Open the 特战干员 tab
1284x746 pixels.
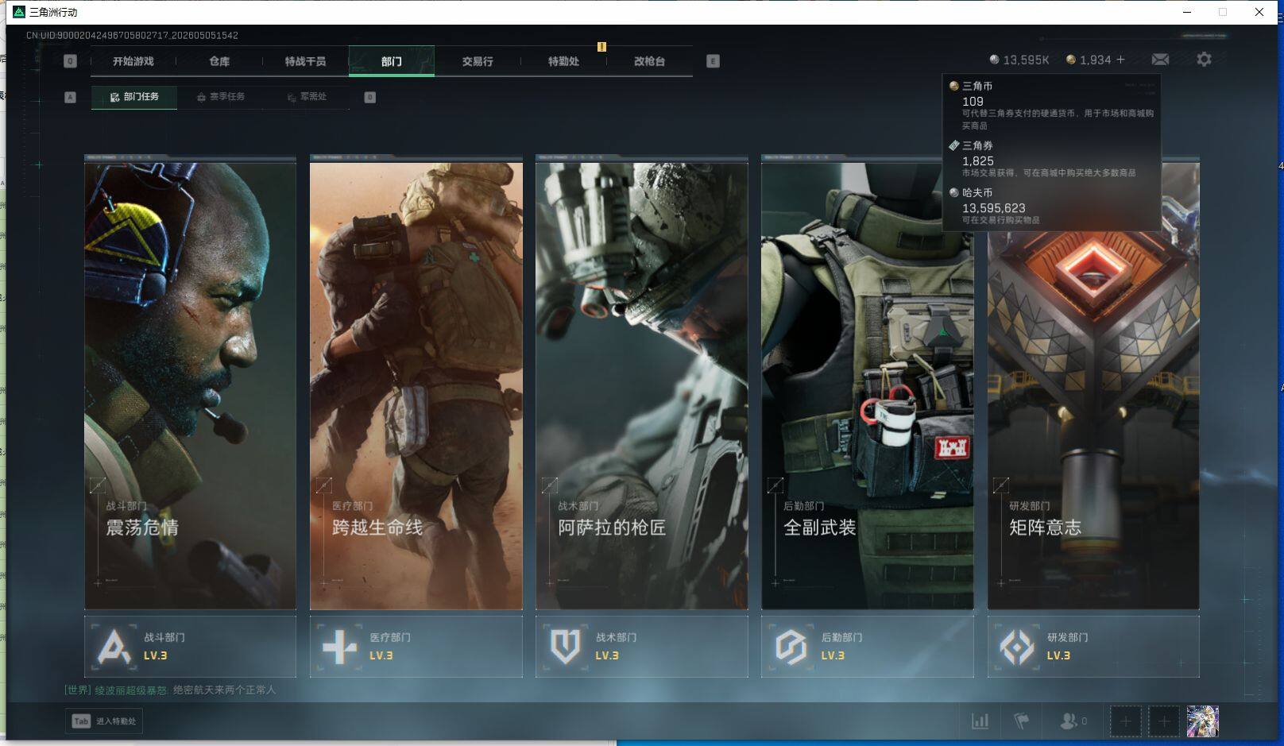point(305,61)
